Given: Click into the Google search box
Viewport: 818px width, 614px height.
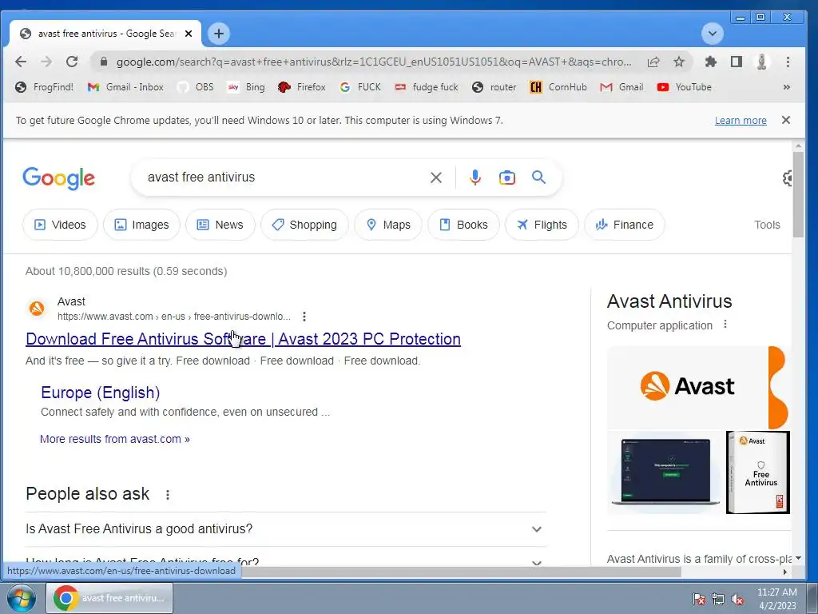Looking at the screenshot, I should (x=282, y=177).
